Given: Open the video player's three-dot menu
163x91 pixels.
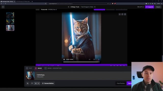Looking at the screenshot, I should pos(99,59).
